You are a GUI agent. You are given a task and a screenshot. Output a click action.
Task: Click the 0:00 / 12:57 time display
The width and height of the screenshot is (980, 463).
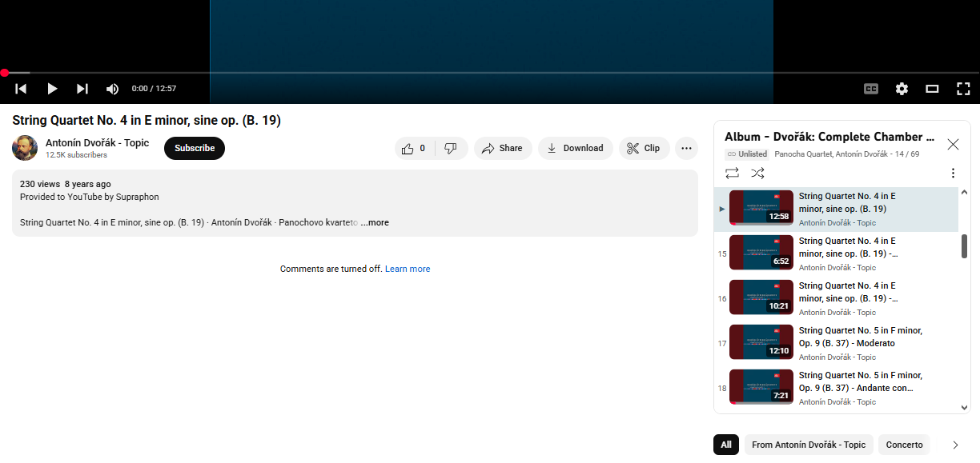pos(154,89)
